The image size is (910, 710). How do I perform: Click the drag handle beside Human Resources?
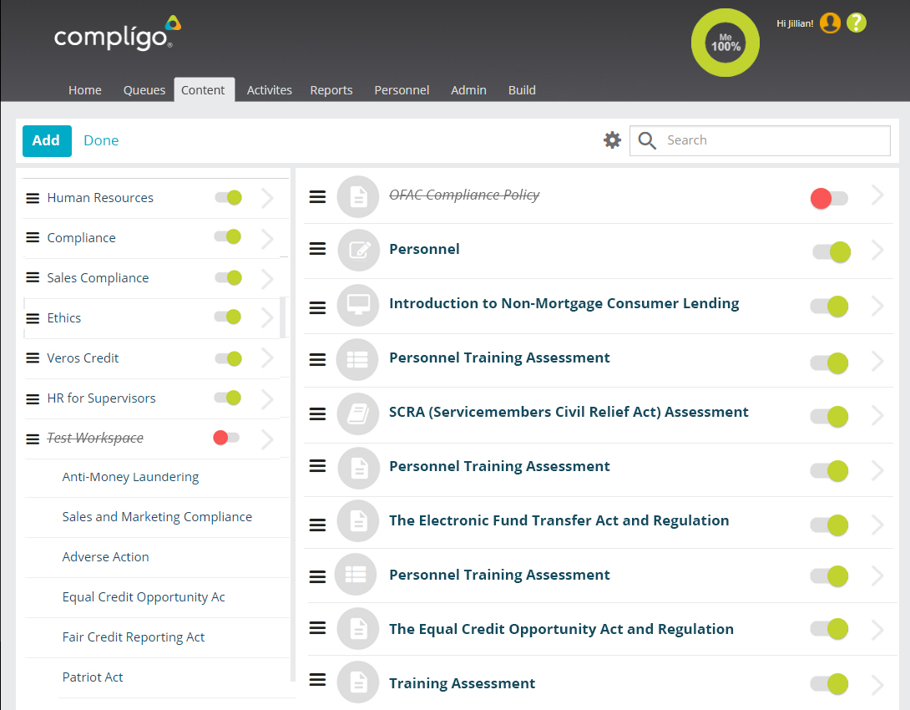pyautogui.click(x=33, y=198)
